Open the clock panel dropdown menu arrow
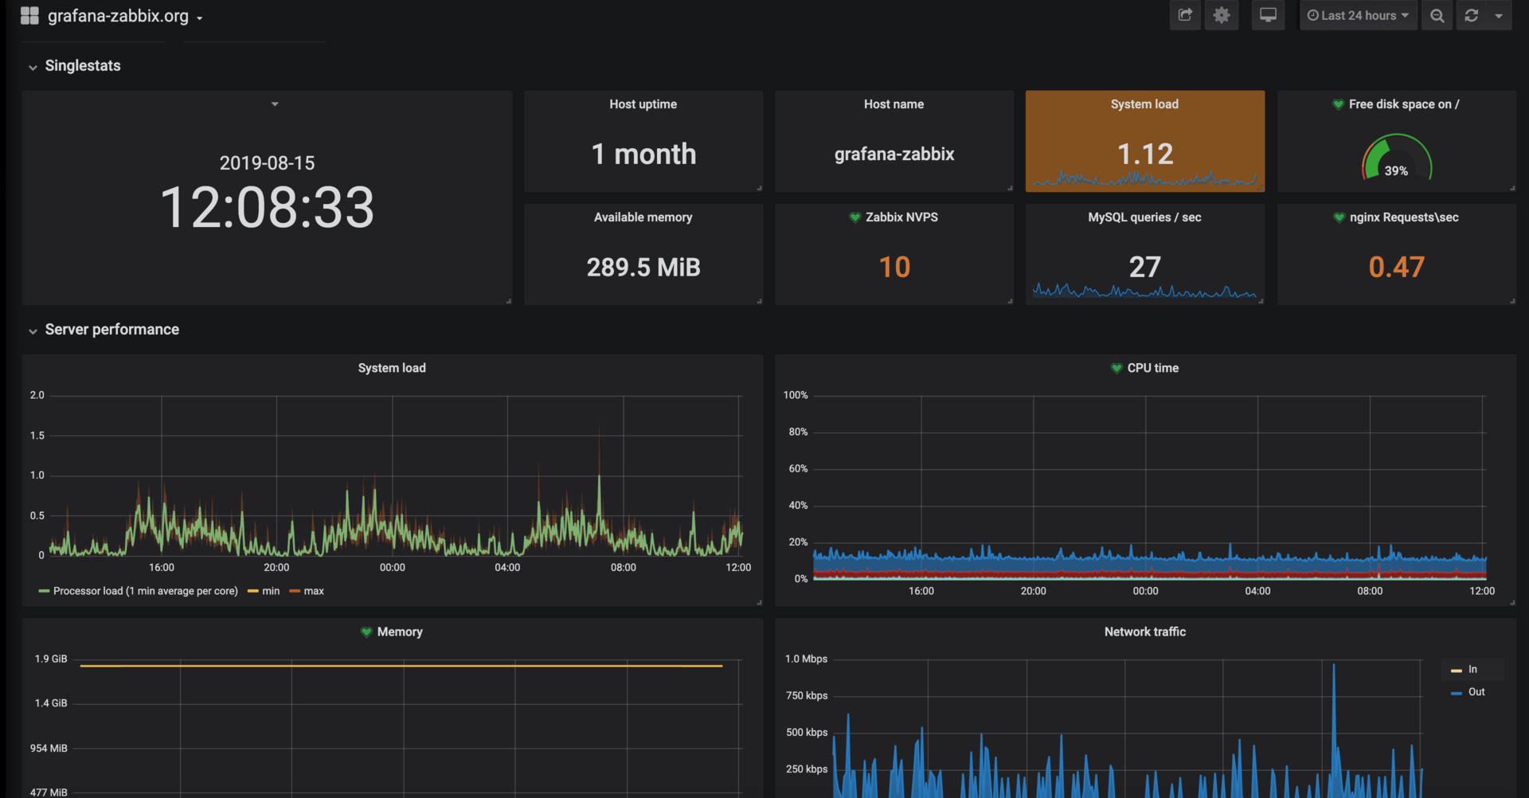The height and width of the screenshot is (798, 1529). tap(275, 104)
